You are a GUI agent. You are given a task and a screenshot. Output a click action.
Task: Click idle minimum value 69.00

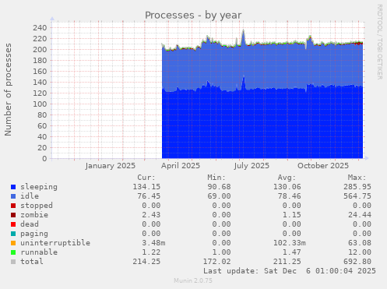click(x=219, y=196)
